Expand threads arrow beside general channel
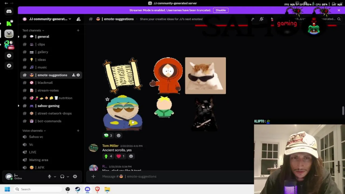Viewport: 345px width, 194px height. [18, 37]
